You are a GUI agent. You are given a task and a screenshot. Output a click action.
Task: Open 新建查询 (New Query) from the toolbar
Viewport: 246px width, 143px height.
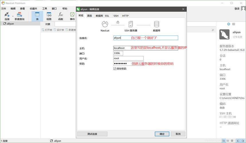[19, 16]
